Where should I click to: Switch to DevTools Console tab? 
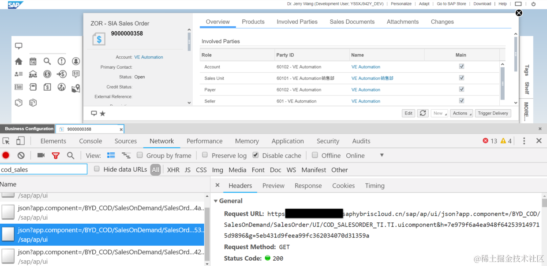pyautogui.click(x=90, y=141)
